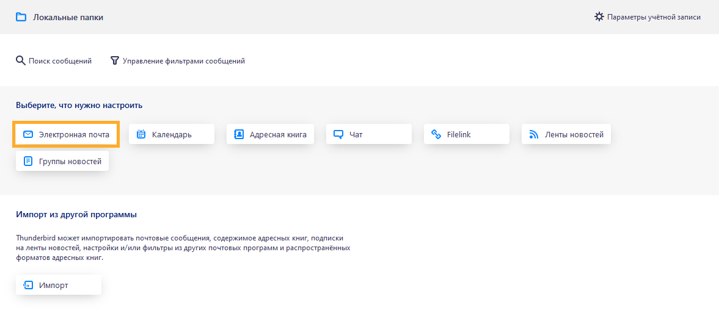Click the envelope icon for Электронная почта
The height and width of the screenshot is (310, 719).
[x=28, y=134]
